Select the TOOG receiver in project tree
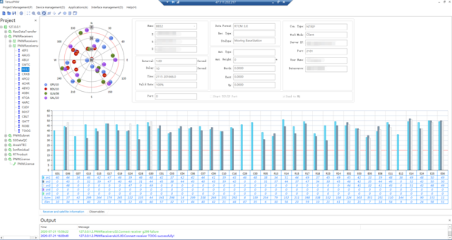The width and height of the screenshot is (452, 240). (26, 130)
